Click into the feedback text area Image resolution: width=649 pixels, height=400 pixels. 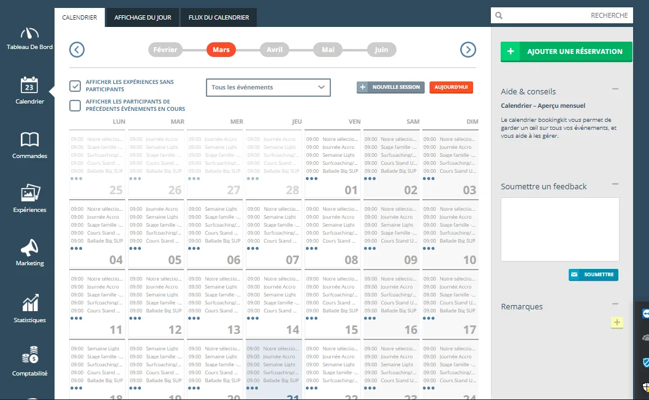click(560, 229)
